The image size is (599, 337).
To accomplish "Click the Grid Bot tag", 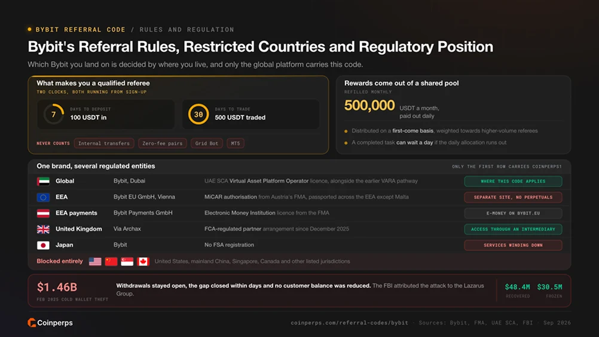I will [207, 143].
